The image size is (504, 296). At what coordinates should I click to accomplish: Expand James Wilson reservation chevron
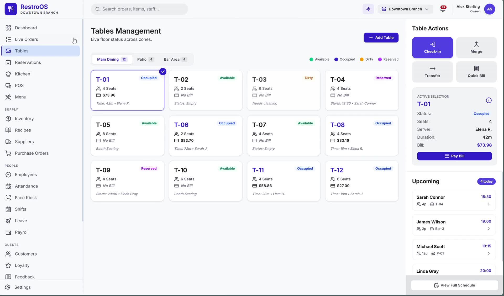[x=489, y=229]
